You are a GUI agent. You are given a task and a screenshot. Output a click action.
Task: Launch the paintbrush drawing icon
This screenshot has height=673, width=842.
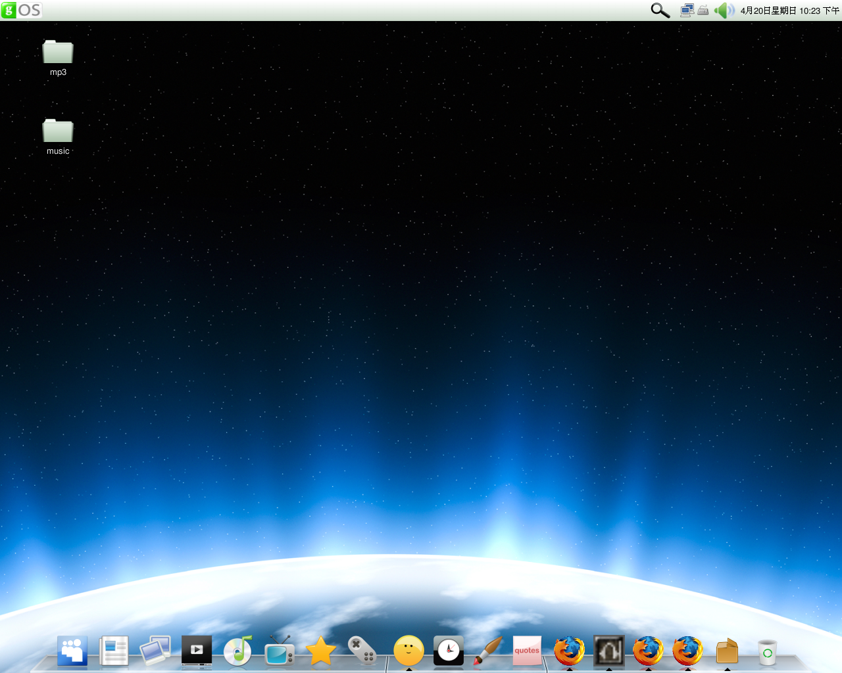tap(488, 651)
